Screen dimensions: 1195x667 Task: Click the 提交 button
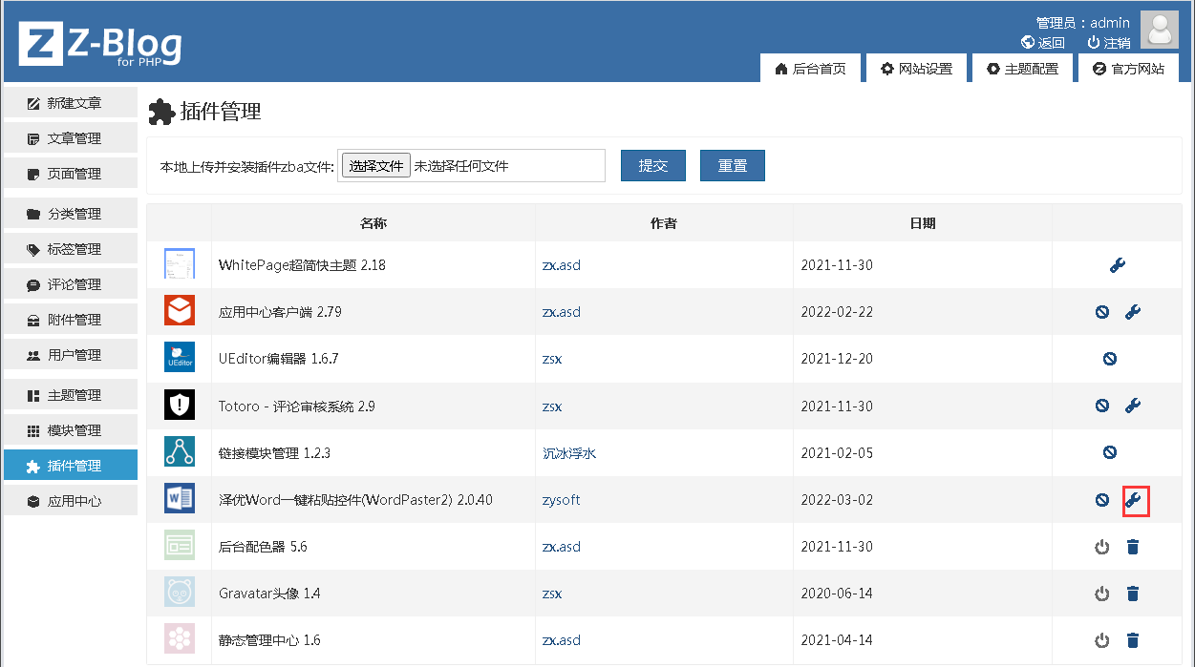653,165
